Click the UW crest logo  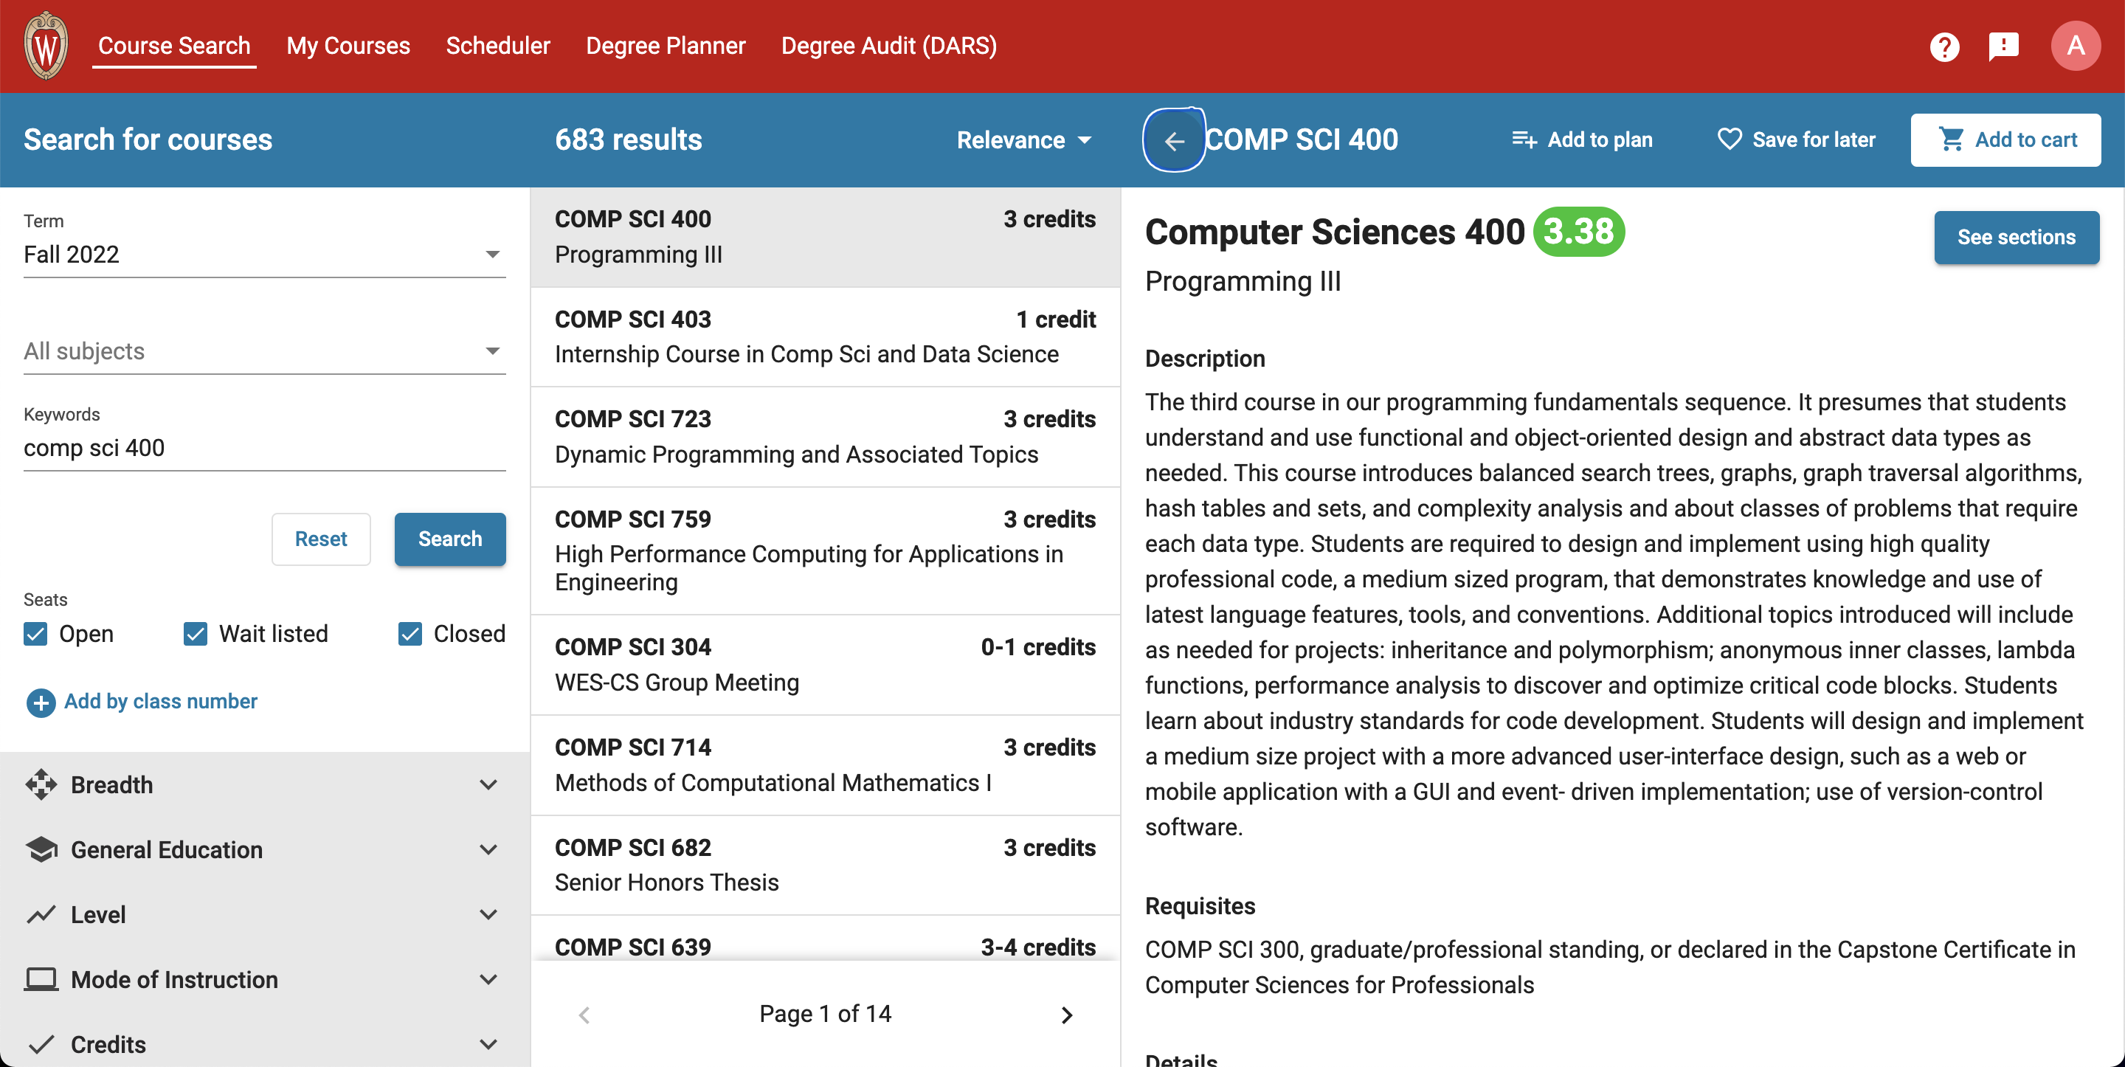[46, 46]
